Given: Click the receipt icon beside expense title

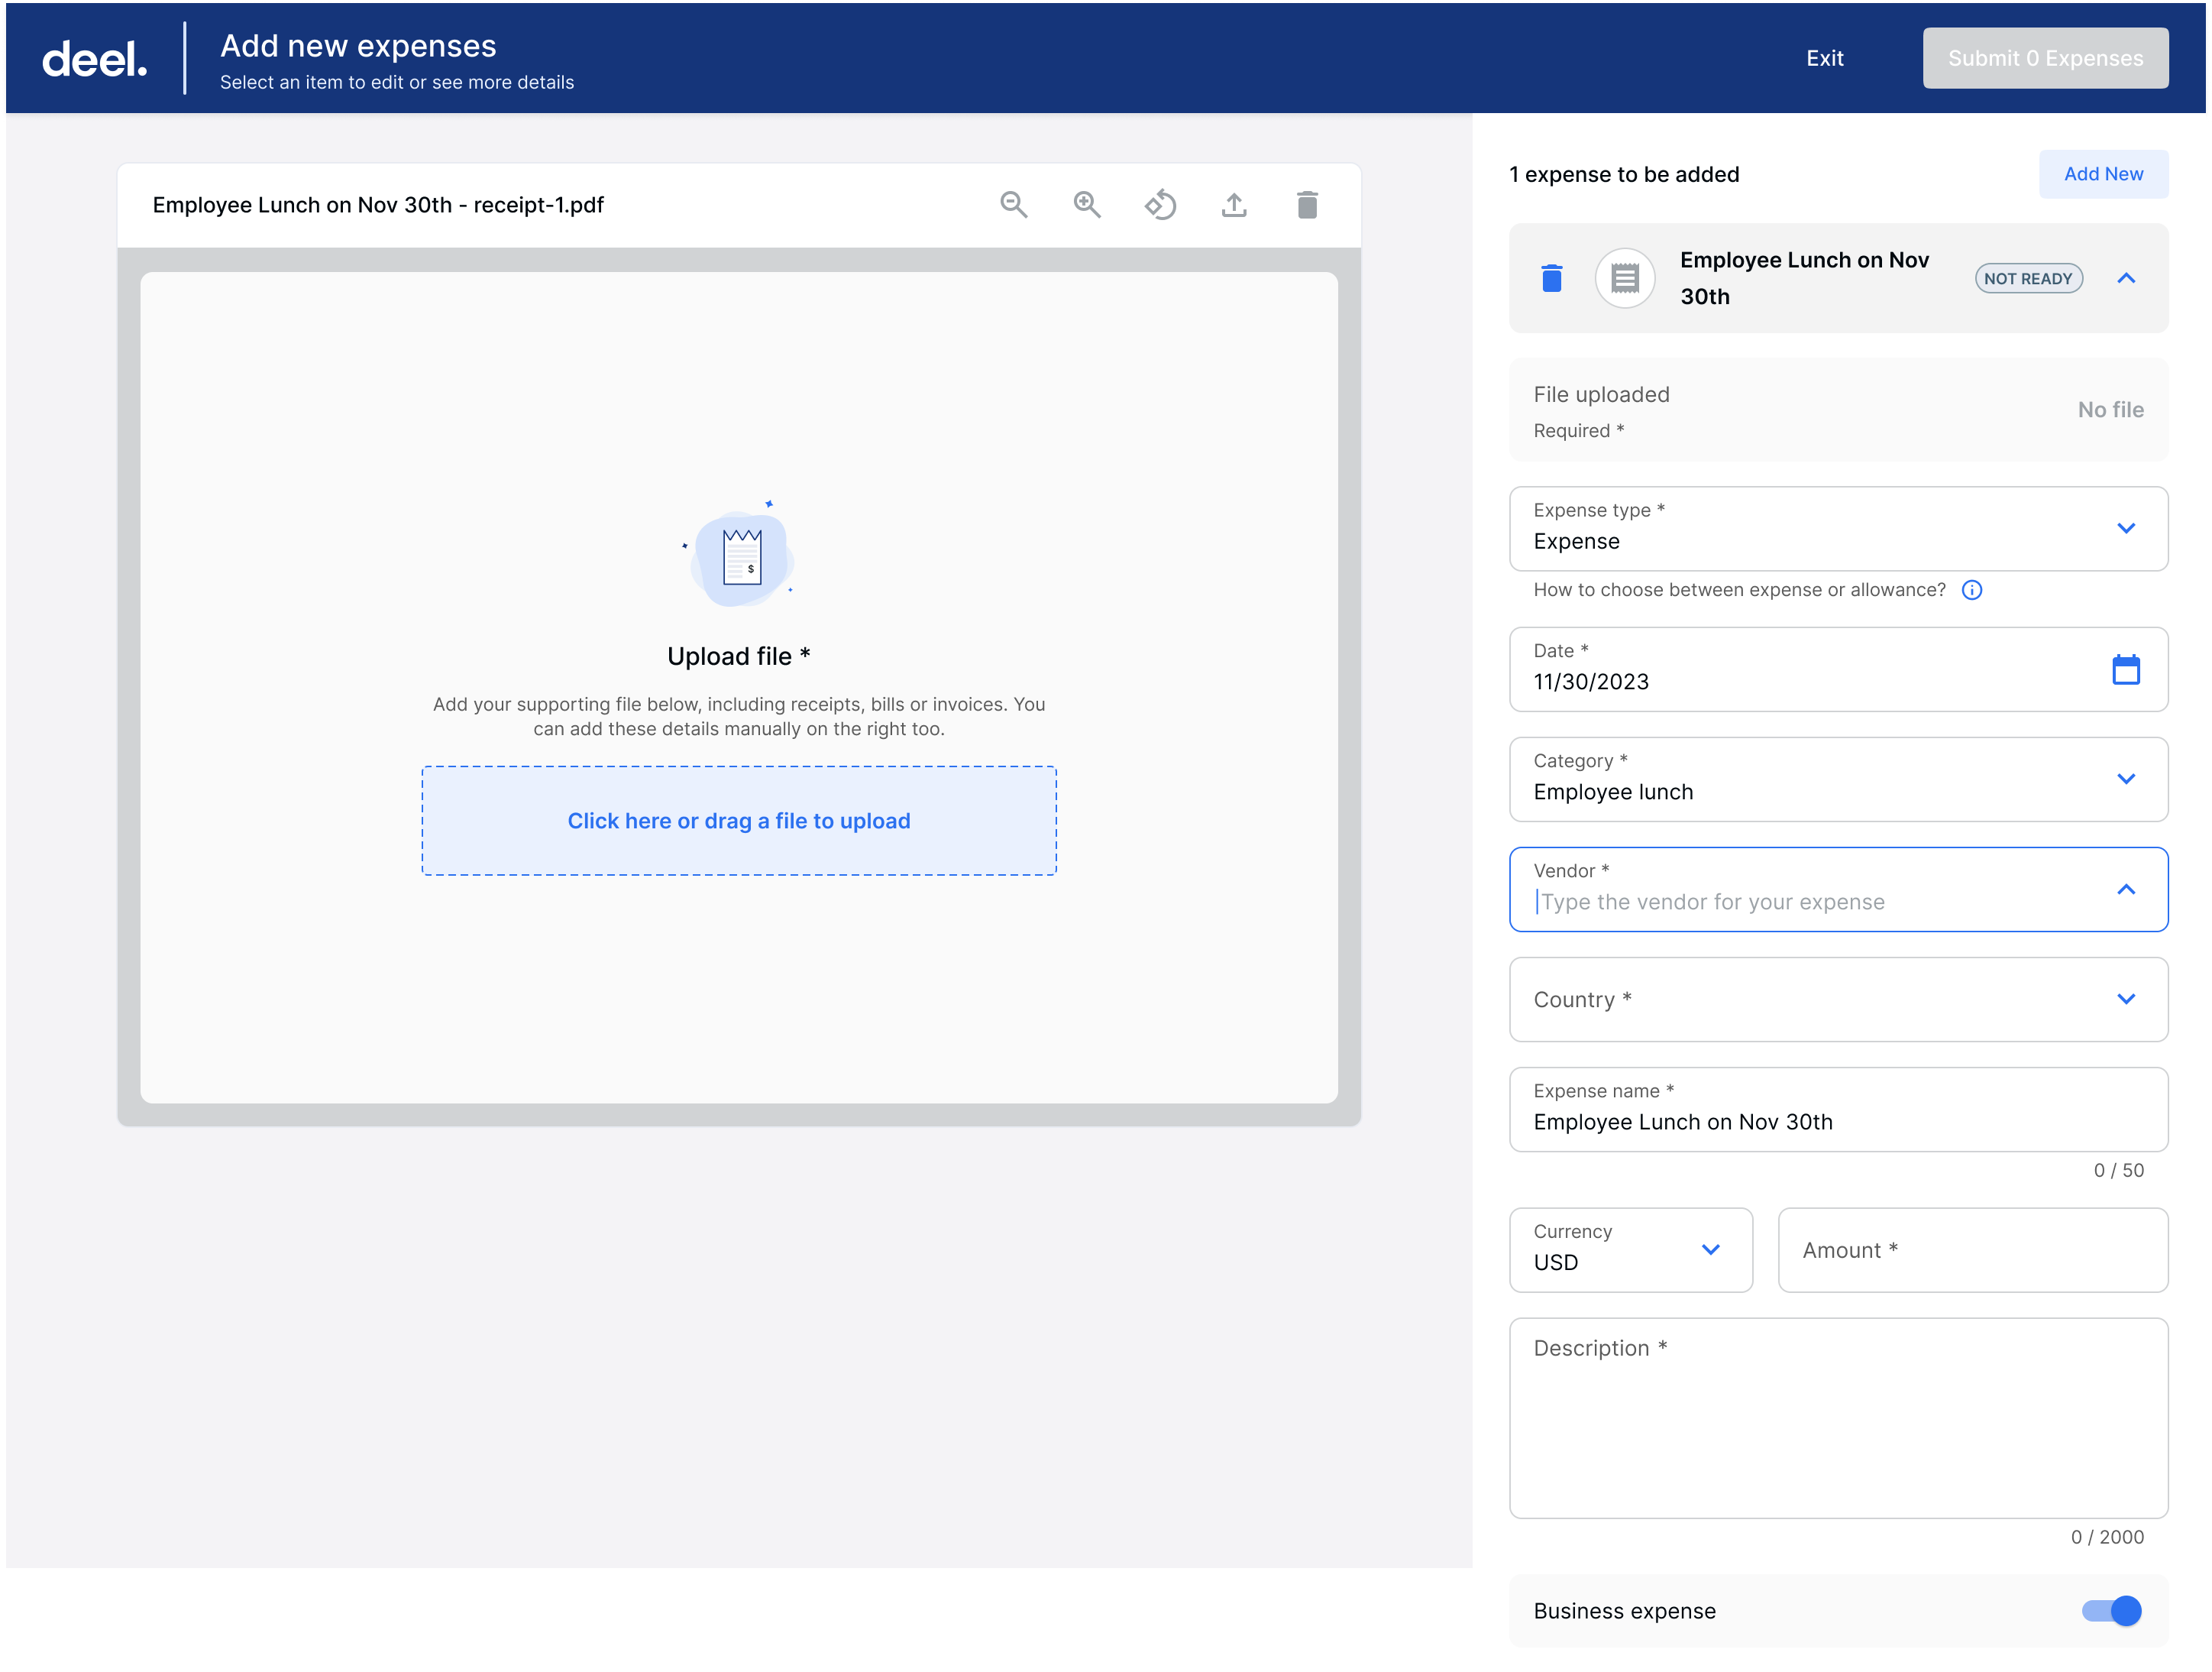Looking at the screenshot, I should click(x=1625, y=278).
